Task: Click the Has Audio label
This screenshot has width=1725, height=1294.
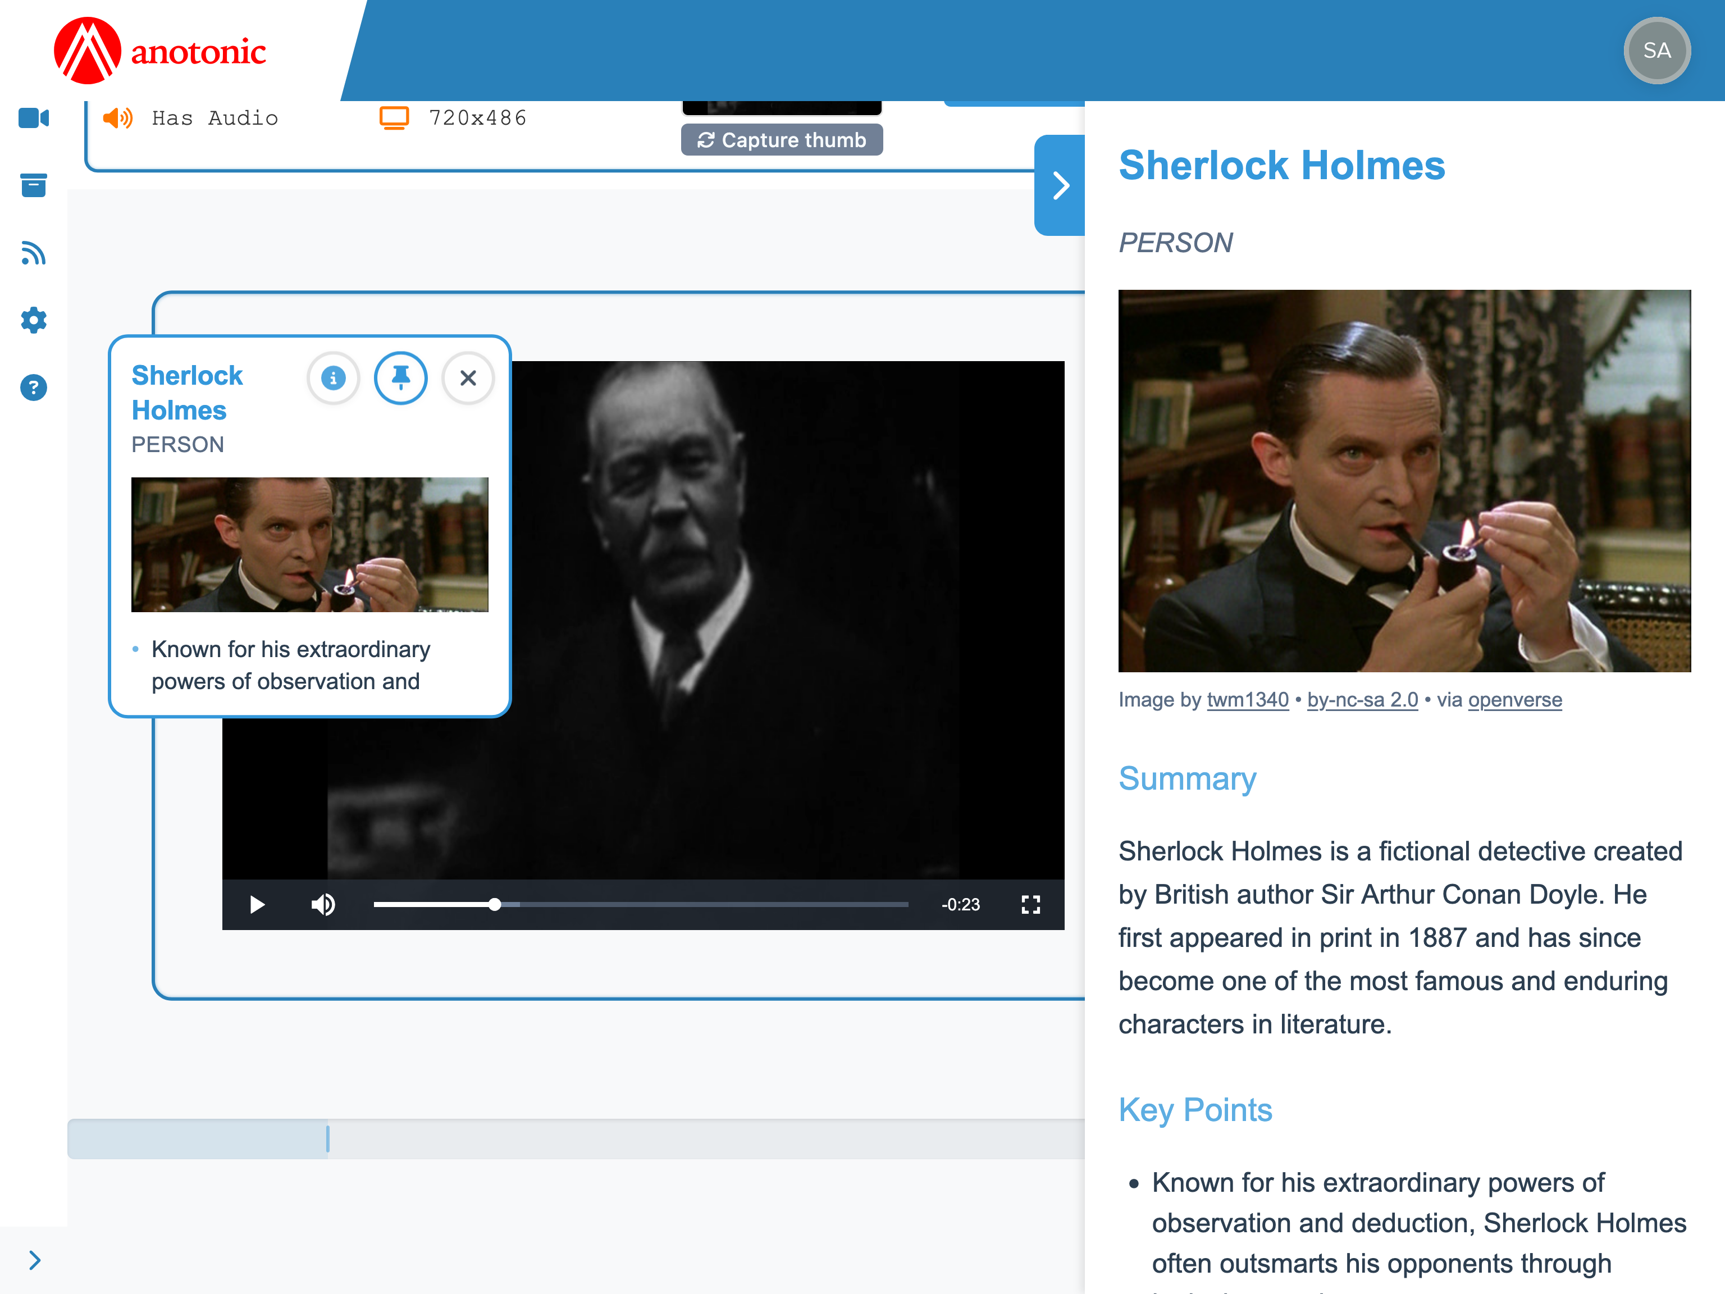Action: tap(215, 118)
